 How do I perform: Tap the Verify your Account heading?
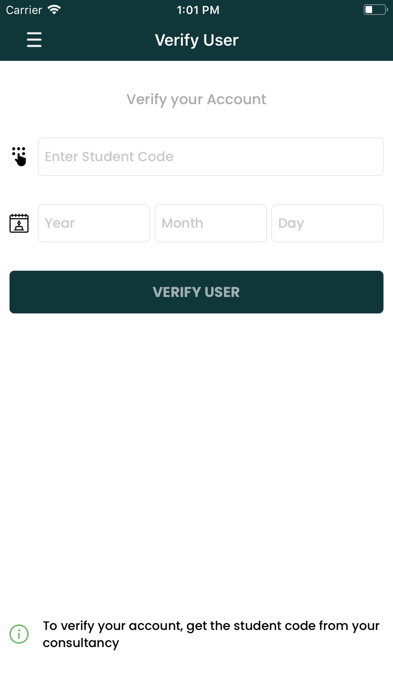click(x=196, y=99)
